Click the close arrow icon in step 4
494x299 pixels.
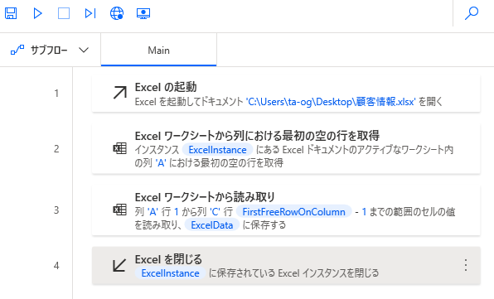point(119,265)
